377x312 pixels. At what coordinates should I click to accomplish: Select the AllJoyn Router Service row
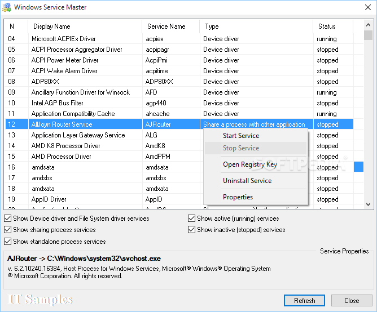point(179,124)
